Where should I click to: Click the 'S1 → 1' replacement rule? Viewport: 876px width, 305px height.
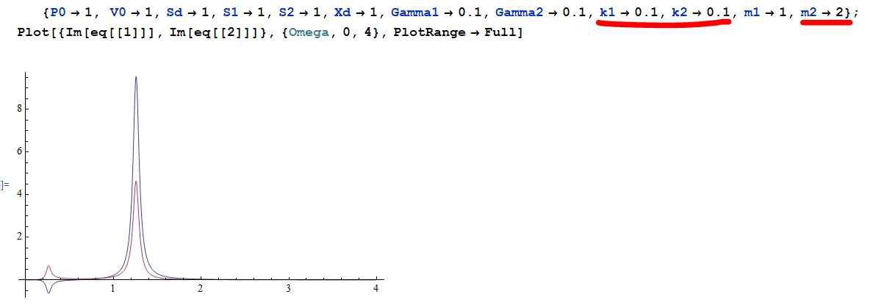pyautogui.click(x=245, y=12)
